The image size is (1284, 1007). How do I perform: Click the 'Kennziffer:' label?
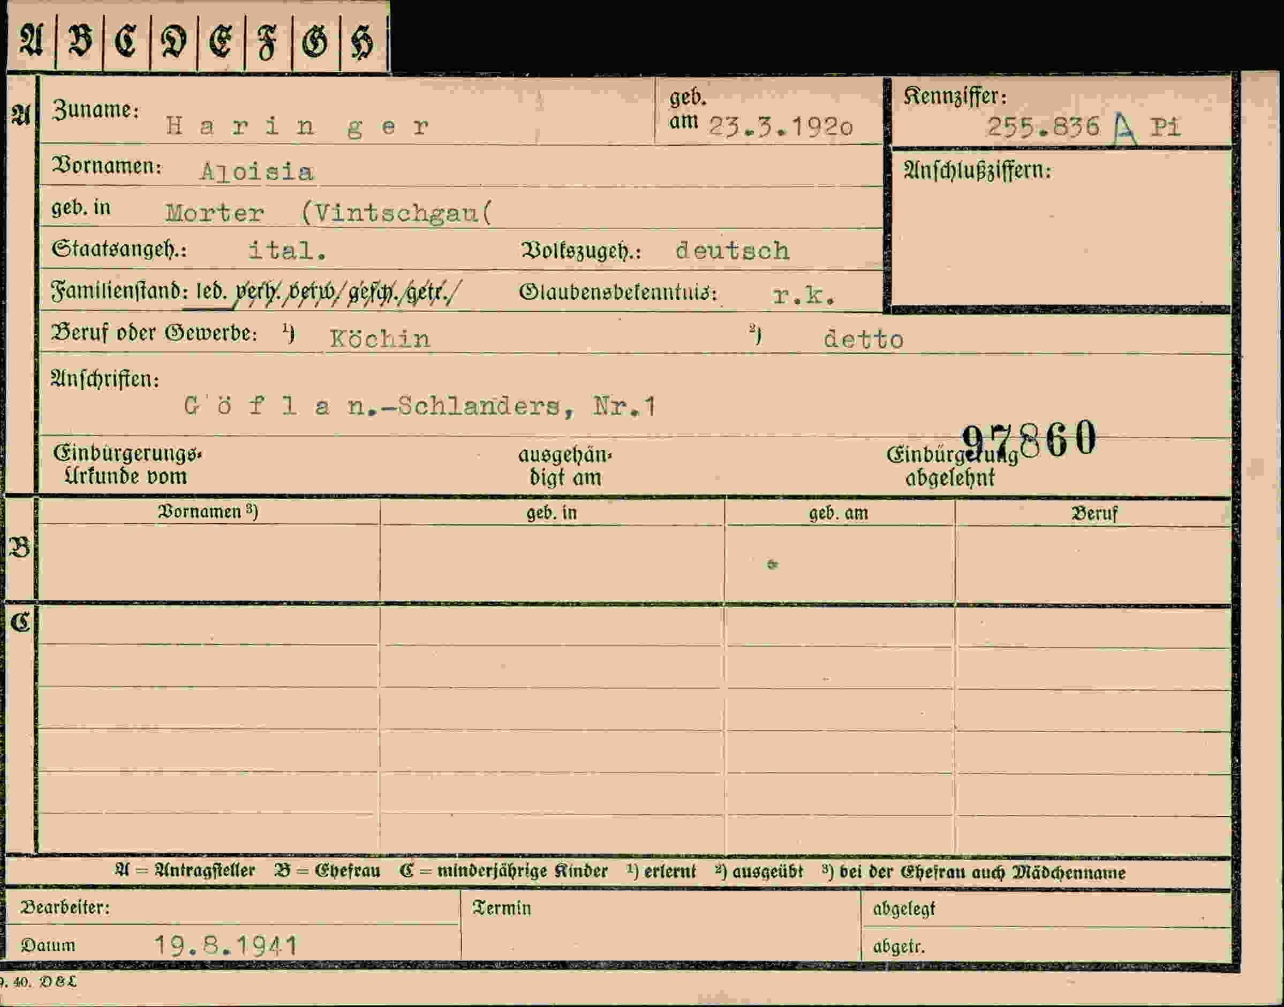pyautogui.click(x=955, y=97)
